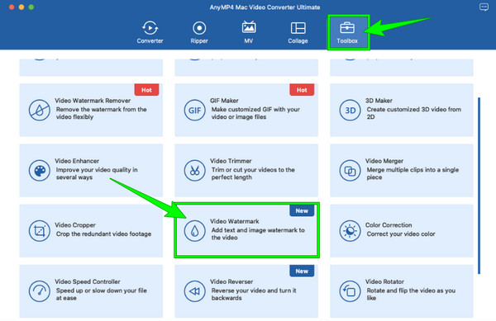Click the Video Watermark Remover droplet icon
The image size is (496, 321).
[x=39, y=110]
